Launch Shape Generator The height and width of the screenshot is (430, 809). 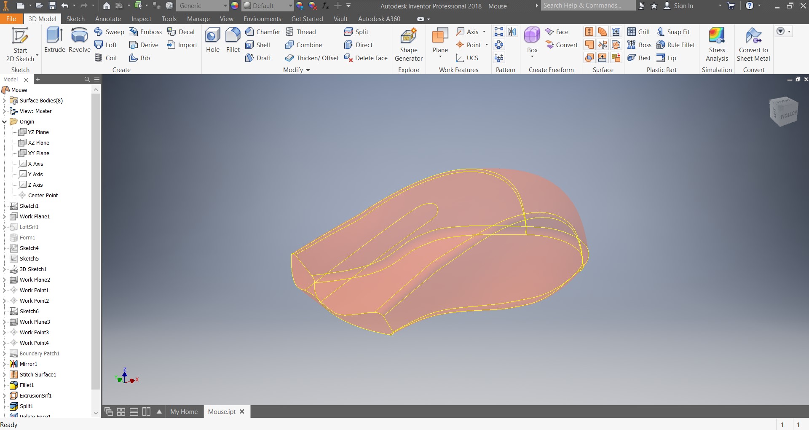click(408, 45)
